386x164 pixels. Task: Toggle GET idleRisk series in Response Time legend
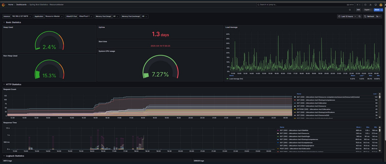pyautogui.click(x=293, y=130)
